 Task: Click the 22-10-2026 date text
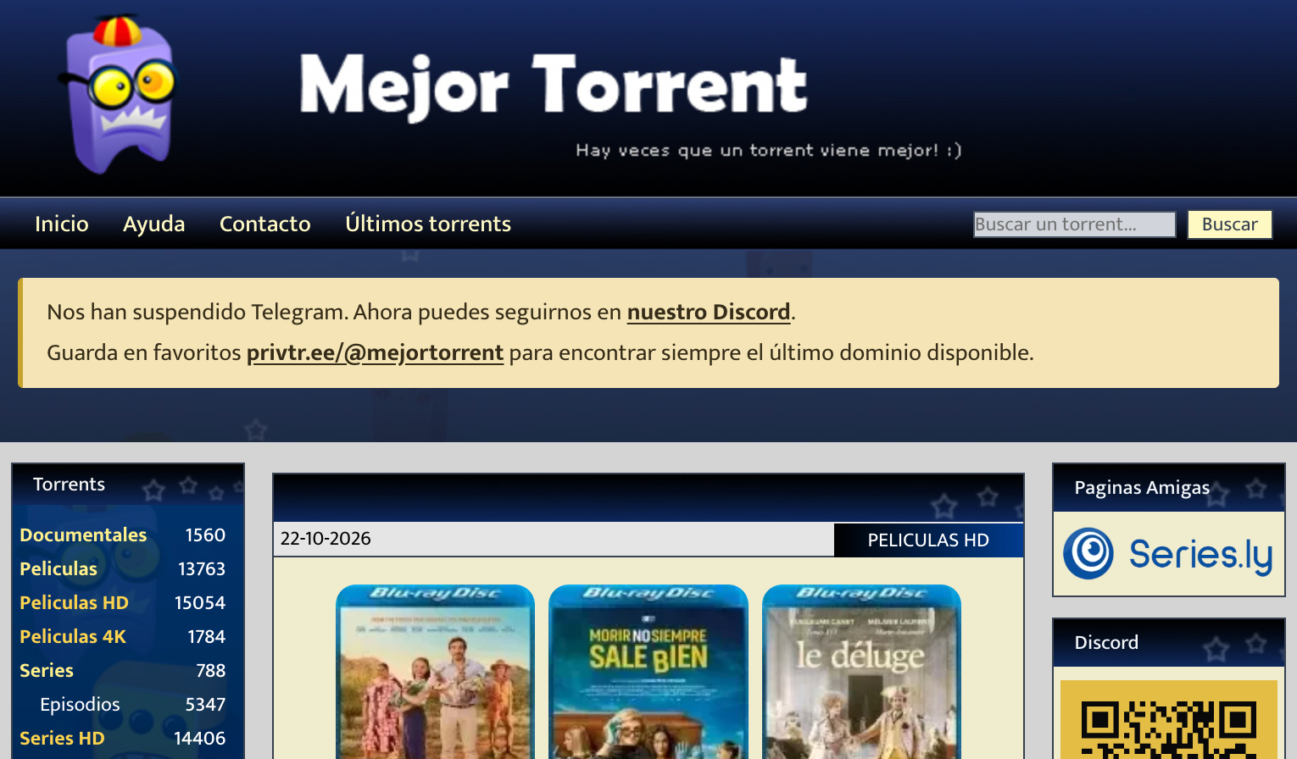pyautogui.click(x=326, y=539)
